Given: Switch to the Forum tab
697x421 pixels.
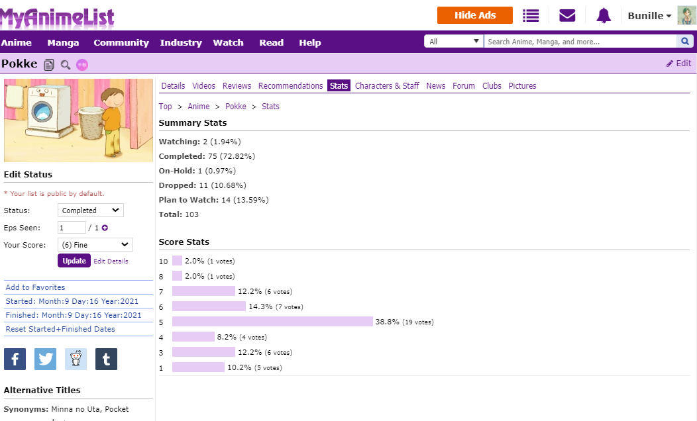Looking at the screenshot, I should [464, 85].
